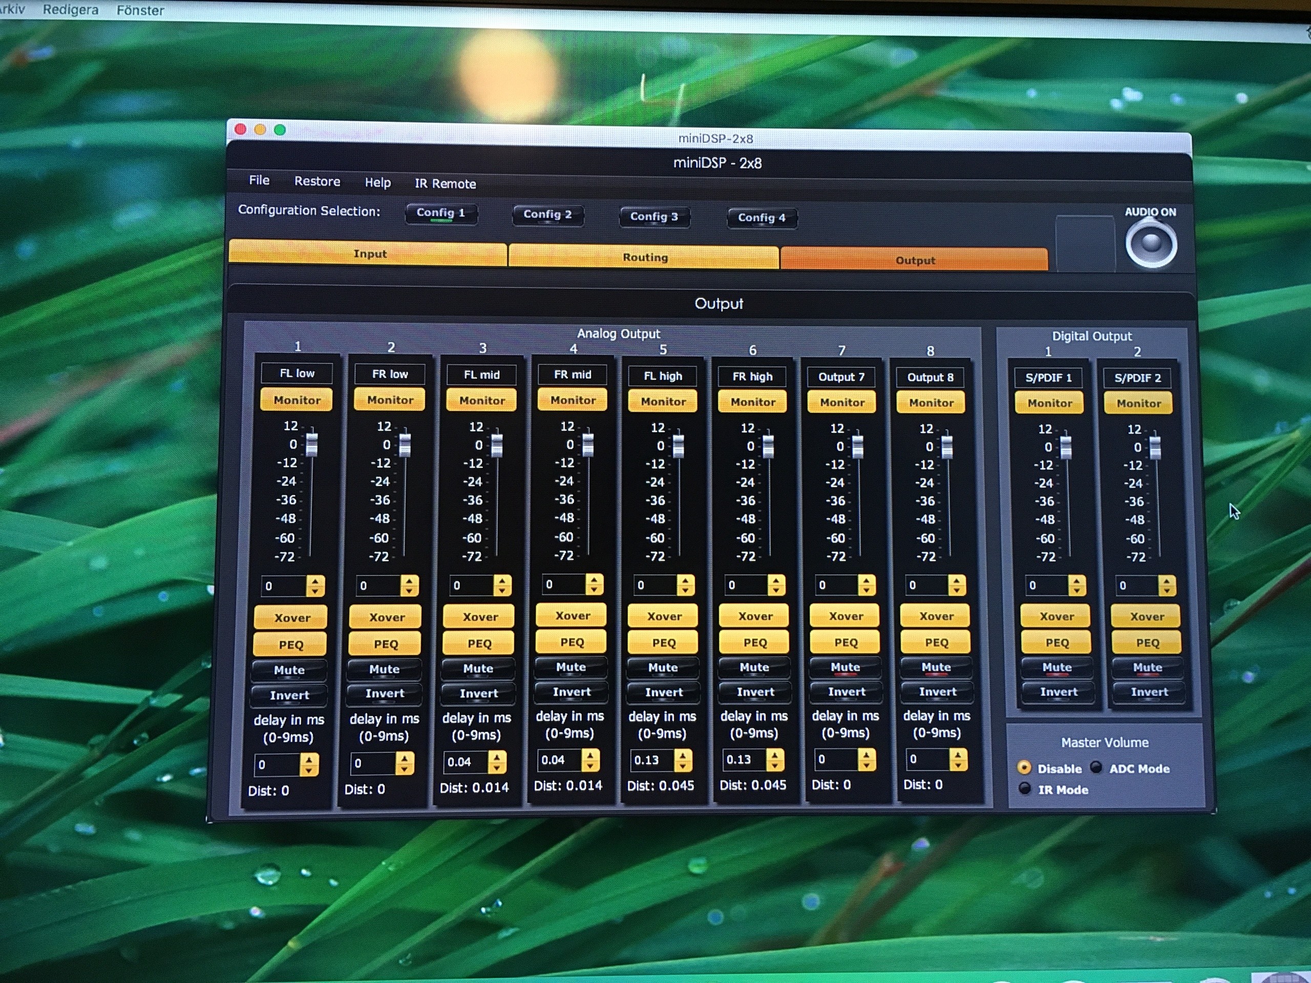Viewport: 1311px width, 983px height.
Task: Invert the FR mid output channel
Action: tap(572, 692)
